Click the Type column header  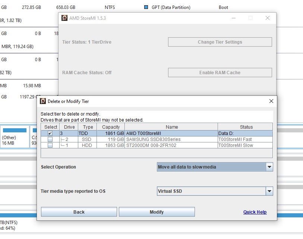[88, 127]
